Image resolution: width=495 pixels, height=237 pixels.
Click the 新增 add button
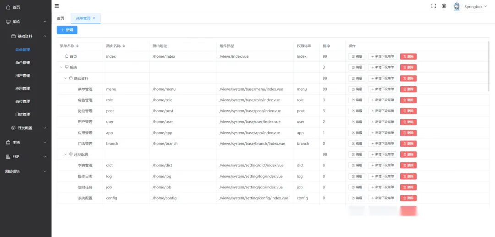[x=67, y=30]
